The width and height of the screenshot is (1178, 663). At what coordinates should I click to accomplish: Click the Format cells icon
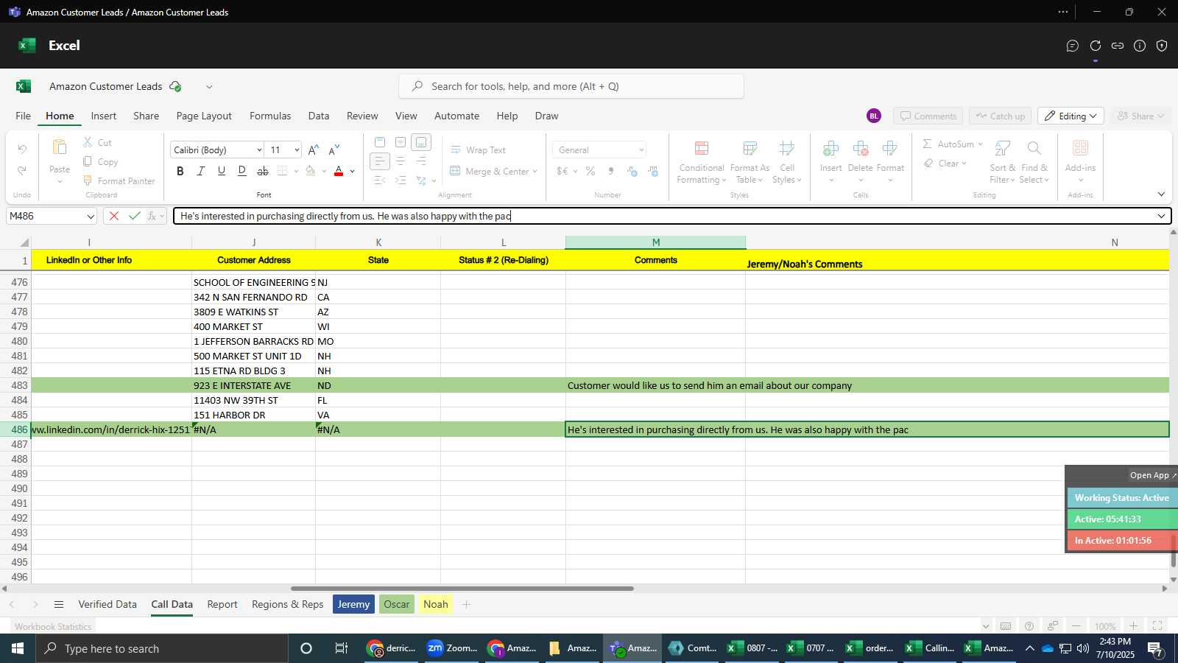point(890,149)
